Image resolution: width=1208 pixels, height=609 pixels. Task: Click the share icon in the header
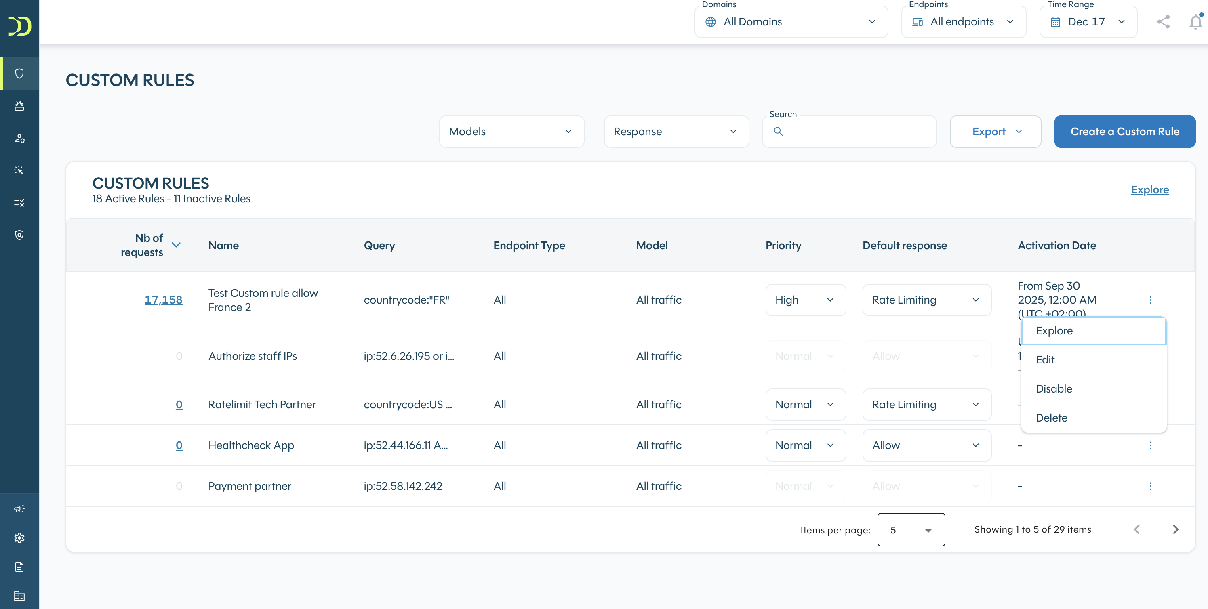pos(1163,21)
